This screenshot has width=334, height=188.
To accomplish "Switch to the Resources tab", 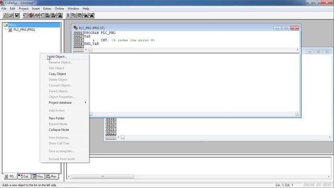I will point(52,177).
